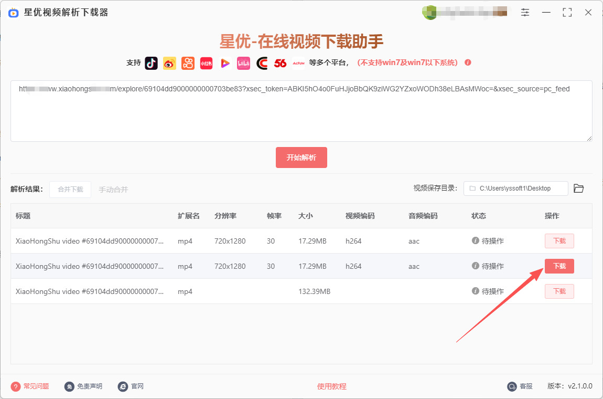603x399 pixels.
Task: Click the Tencent Video play-triangle icon
Action: tap(225, 63)
